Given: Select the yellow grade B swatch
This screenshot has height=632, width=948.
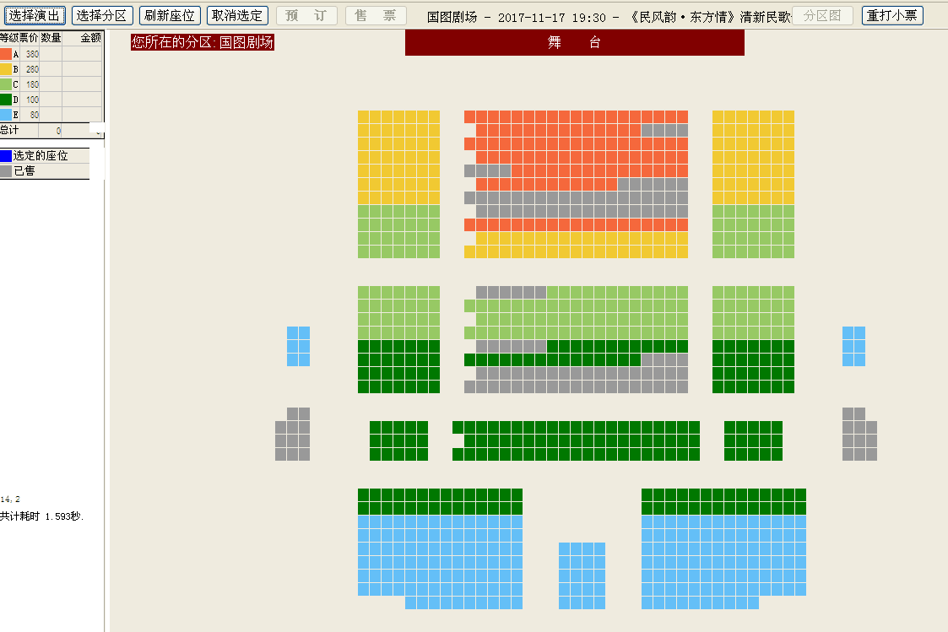Looking at the screenshot, I should click(6, 69).
